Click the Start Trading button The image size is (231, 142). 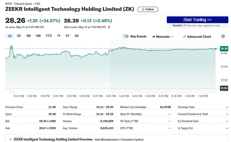coord(197,20)
